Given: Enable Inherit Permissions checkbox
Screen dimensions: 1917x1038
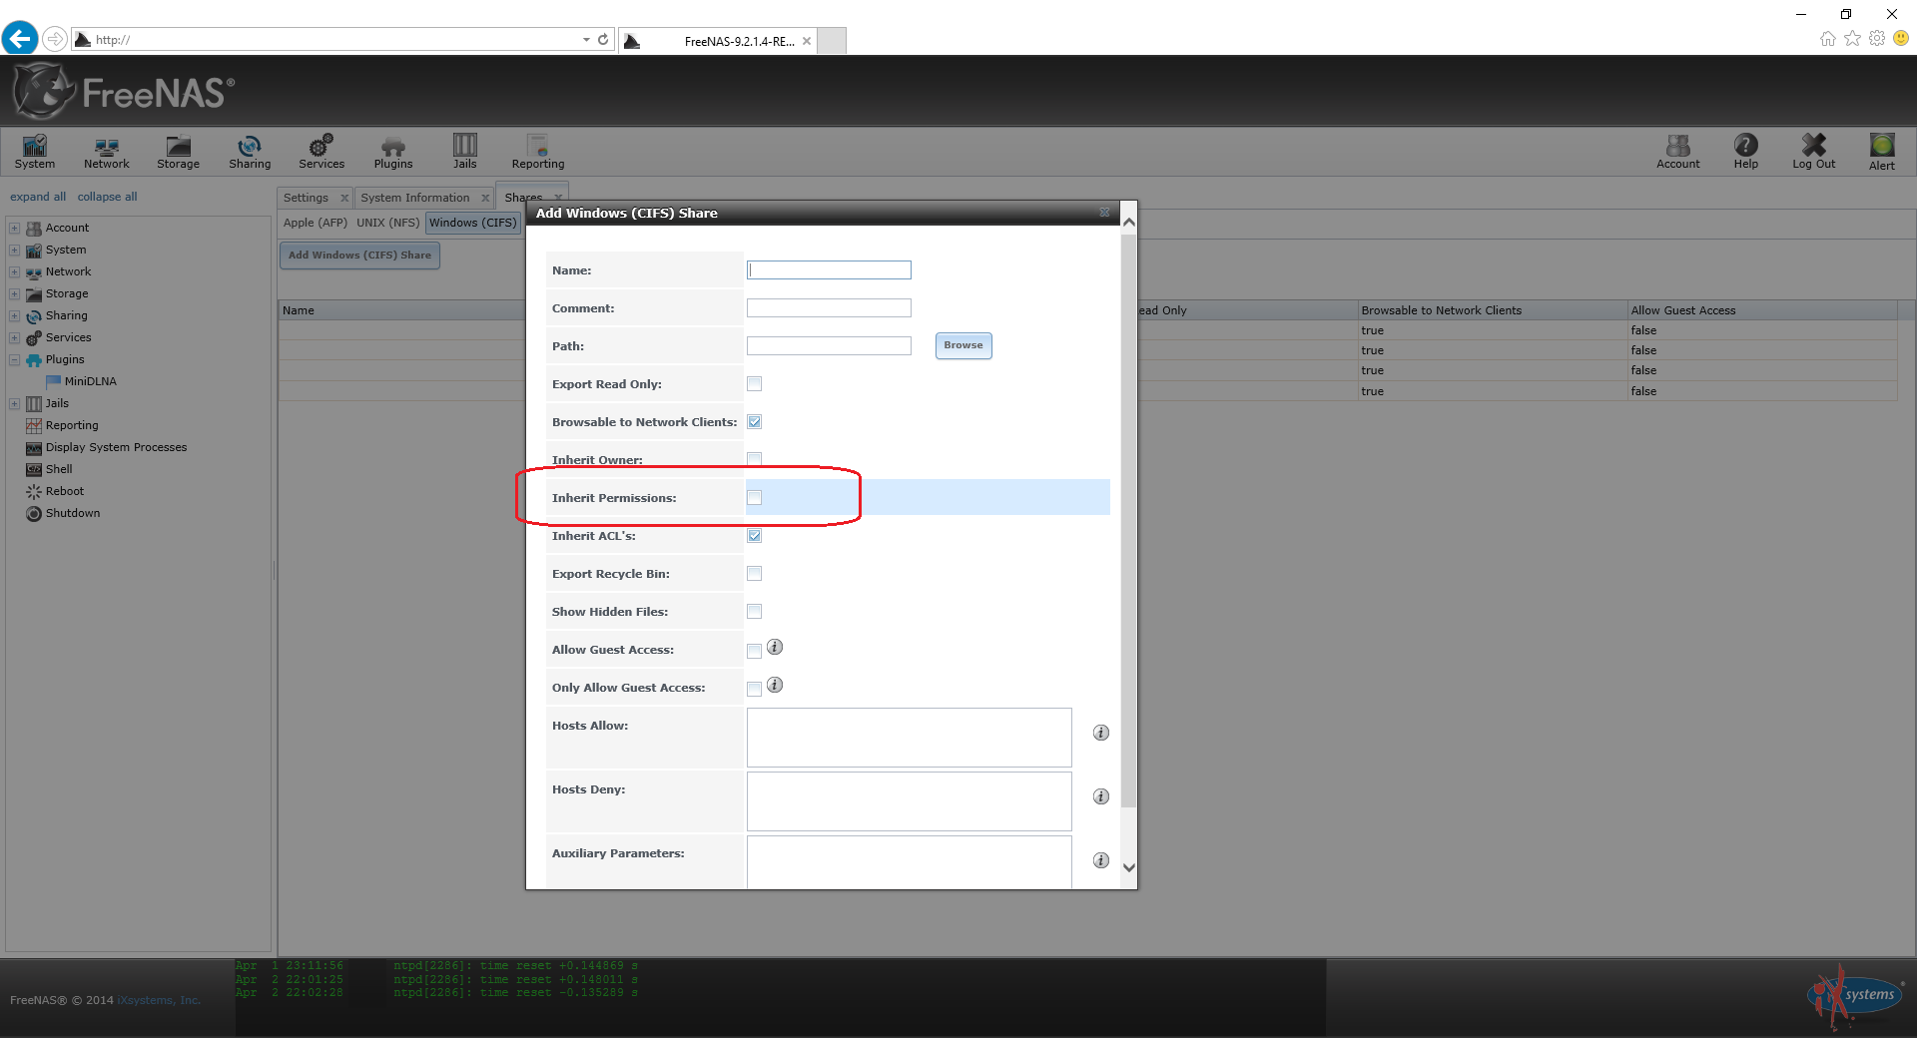Looking at the screenshot, I should (x=754, y=498).
